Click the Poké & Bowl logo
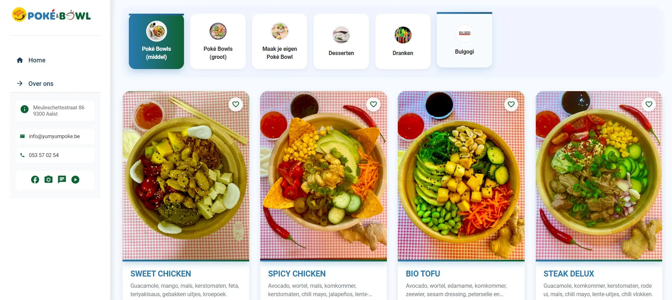This screenshot has height=300, width=672. pos(52,15)
